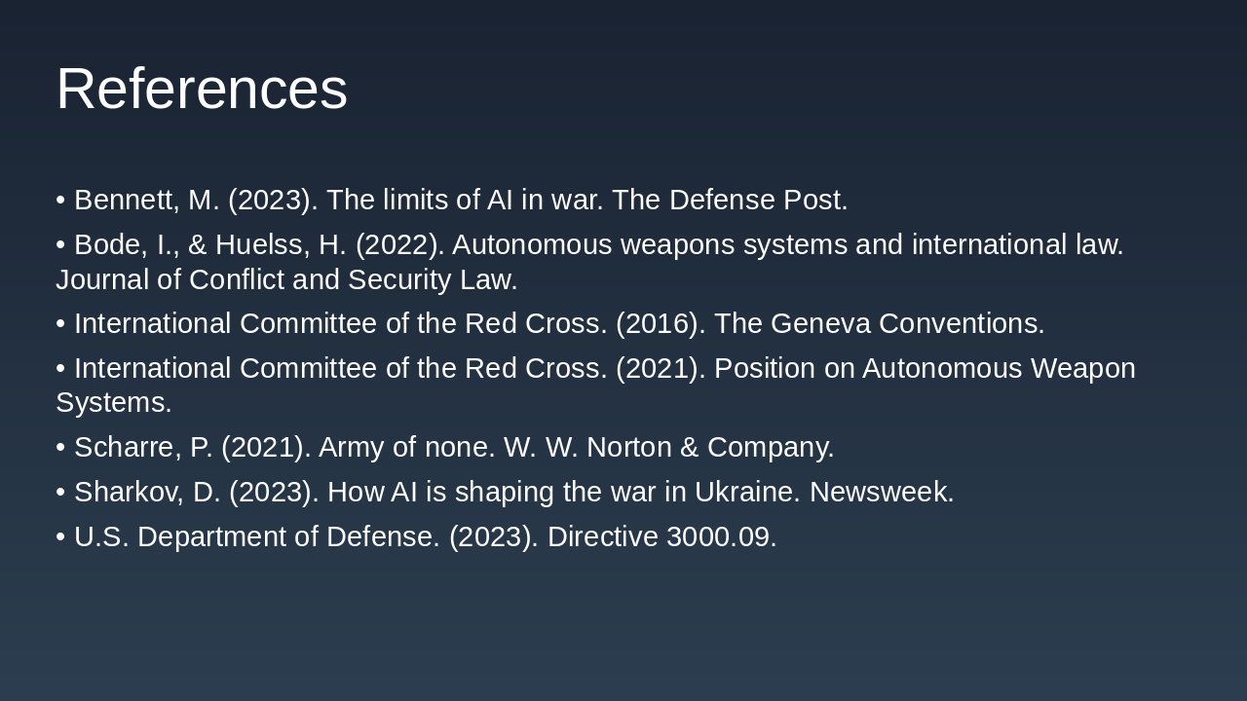Click "The Geneva Conventions" title text
Image resolution: width=1247 pixels, height=701 pixels.
click(x=879, y=323)
